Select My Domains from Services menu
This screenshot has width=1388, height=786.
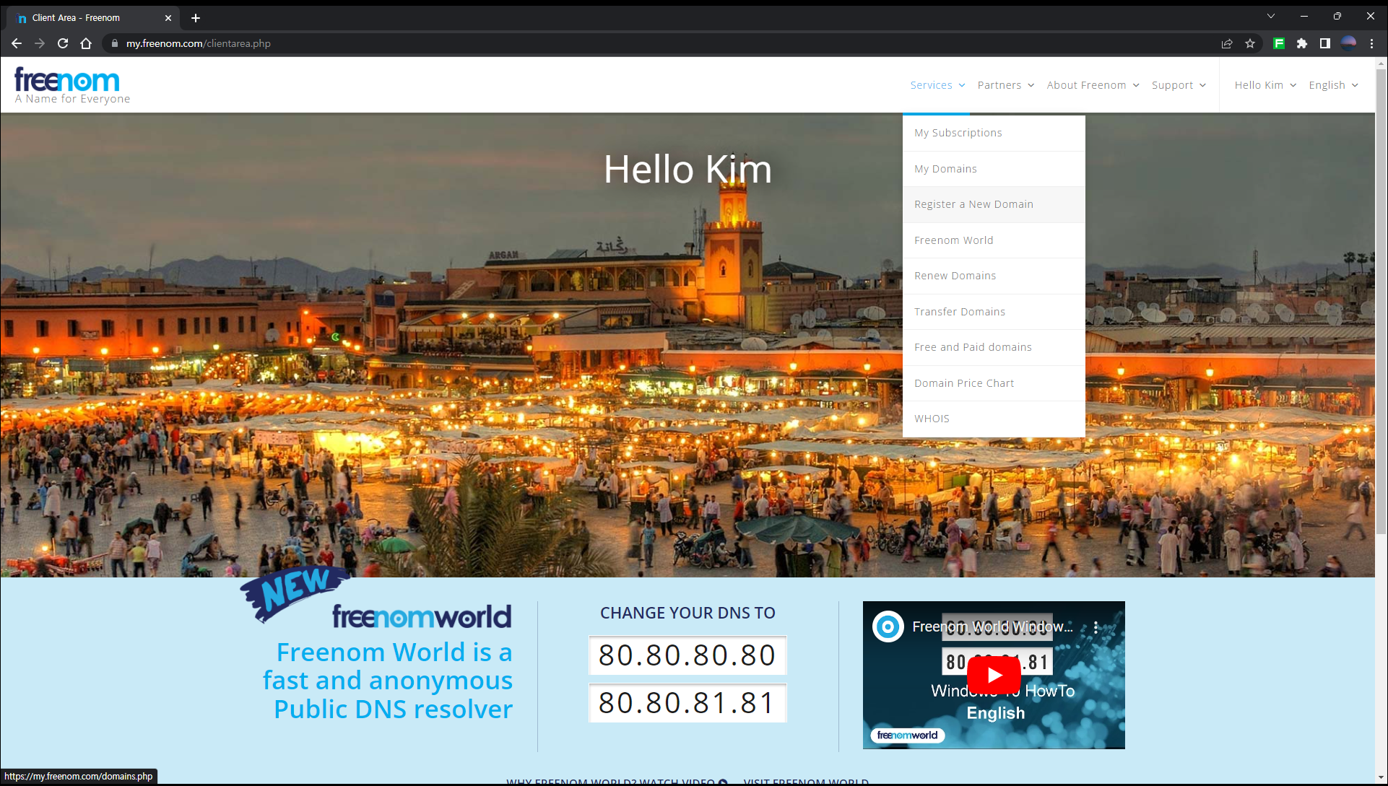tap(945, 169)
